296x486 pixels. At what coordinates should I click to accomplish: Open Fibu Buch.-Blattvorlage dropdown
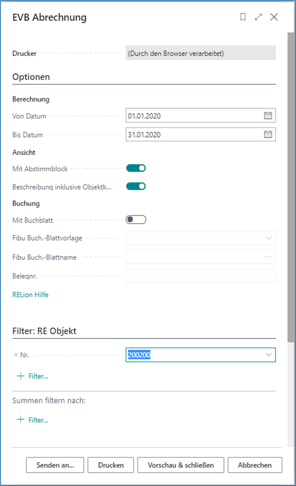pos(269,238)
